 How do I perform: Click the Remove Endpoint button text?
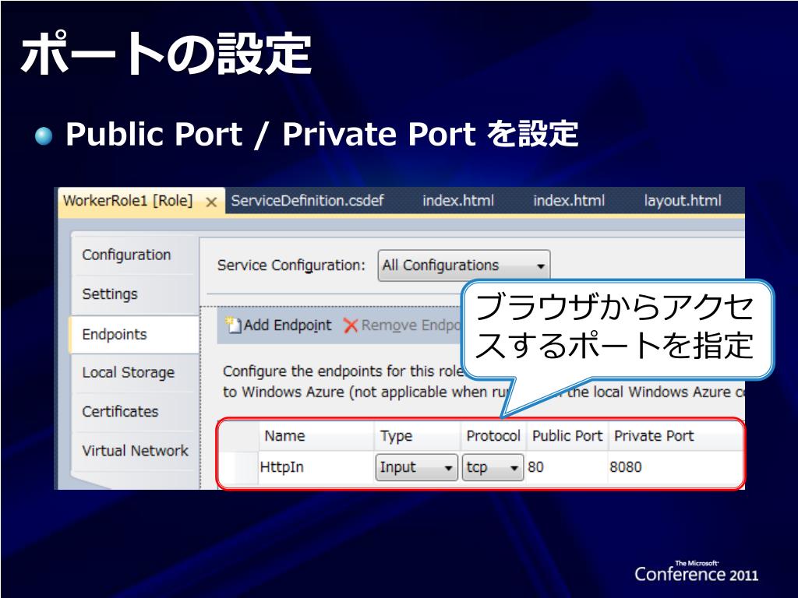pos(411,325)
